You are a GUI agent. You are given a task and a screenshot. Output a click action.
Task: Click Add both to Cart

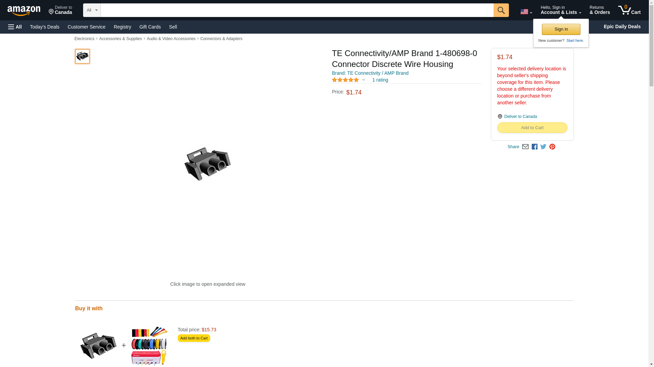click(x=194, y=338)
